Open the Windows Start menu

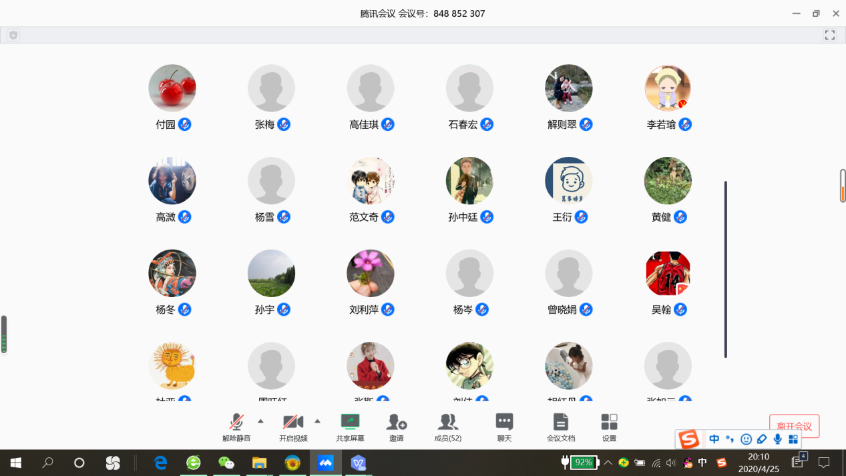pyautogui.click(x=15, y=463)
